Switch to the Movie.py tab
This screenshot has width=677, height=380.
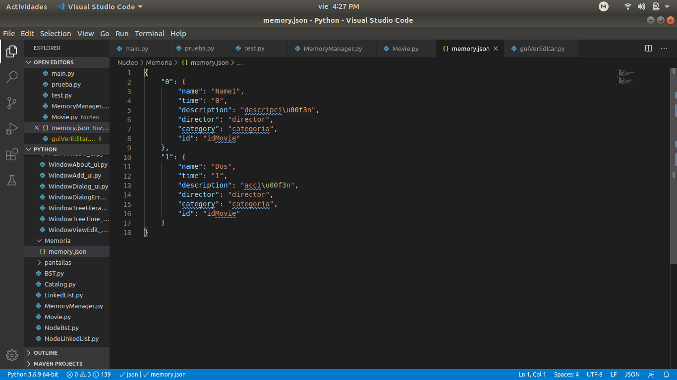tap(405, 48)
